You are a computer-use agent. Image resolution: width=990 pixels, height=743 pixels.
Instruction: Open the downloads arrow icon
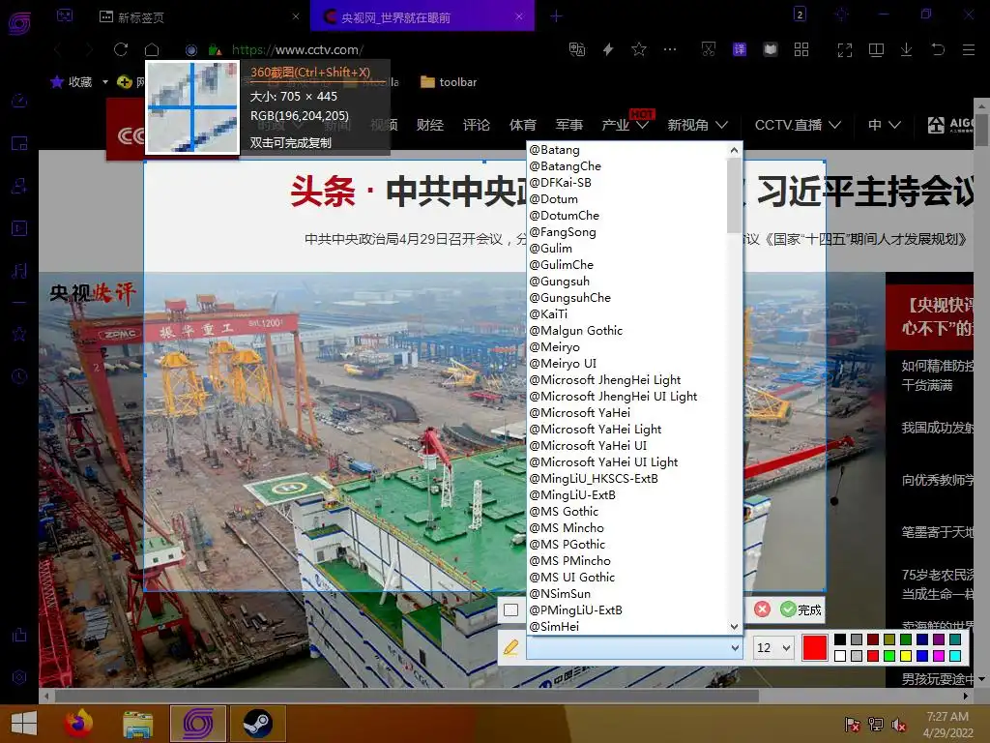(x=906, y=49)
